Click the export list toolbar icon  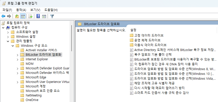[30, 16]
